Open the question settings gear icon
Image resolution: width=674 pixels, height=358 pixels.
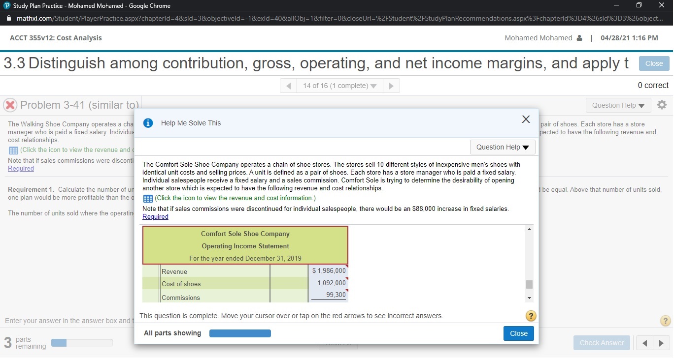click(662, 104)
